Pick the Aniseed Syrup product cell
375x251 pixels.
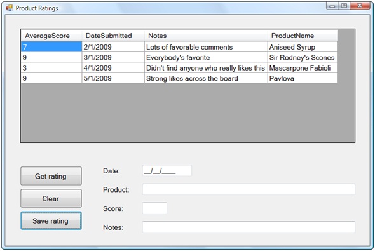click(x=303, y=47)
